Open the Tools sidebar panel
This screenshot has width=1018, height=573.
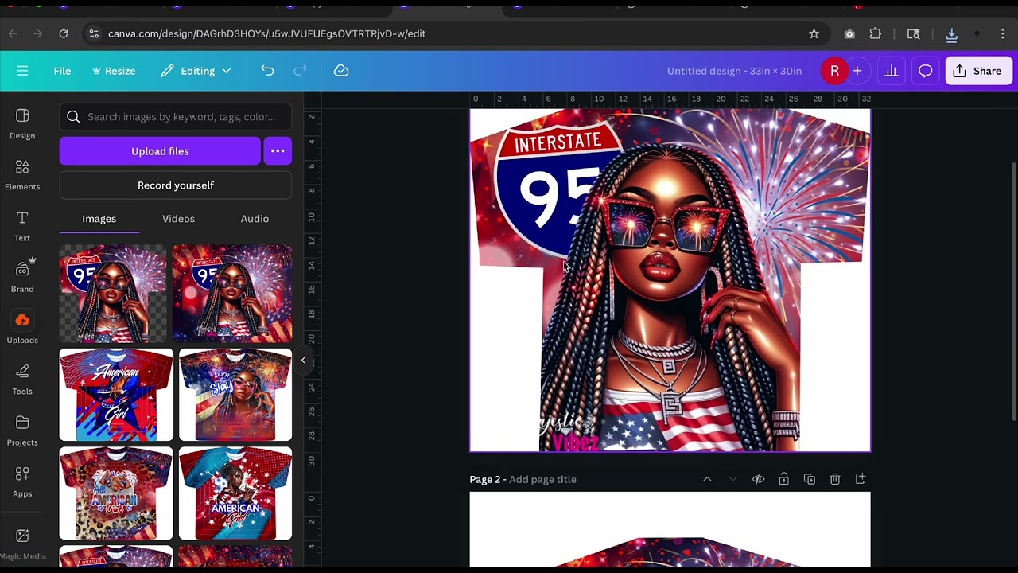22,380
